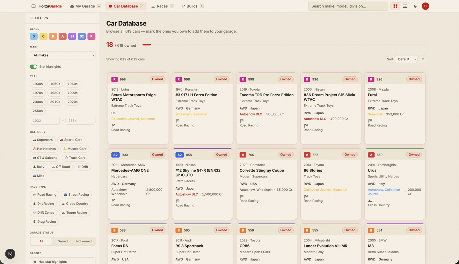The image size is (459, 264).
Task: Filter by class D
Action: point(34,36)
